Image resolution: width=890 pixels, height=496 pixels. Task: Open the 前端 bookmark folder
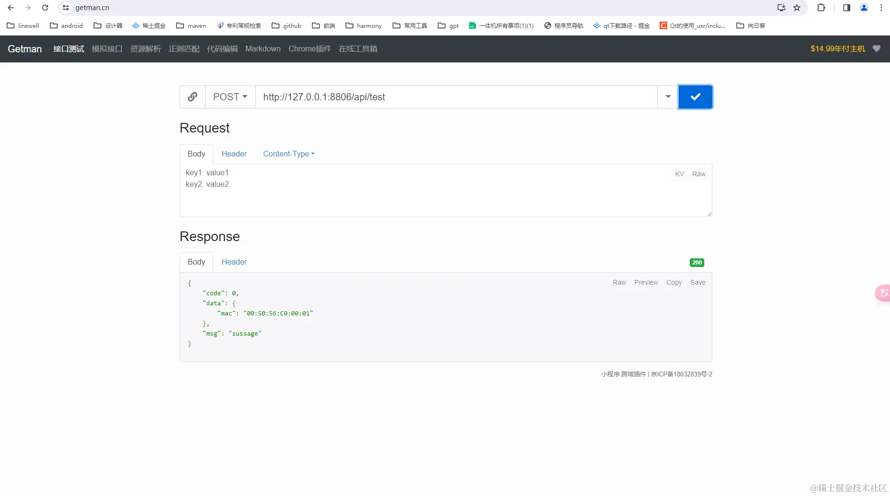324,25
